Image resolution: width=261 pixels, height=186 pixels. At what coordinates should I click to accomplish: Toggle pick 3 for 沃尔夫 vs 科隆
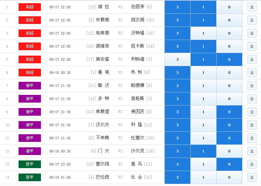[178, 125]
